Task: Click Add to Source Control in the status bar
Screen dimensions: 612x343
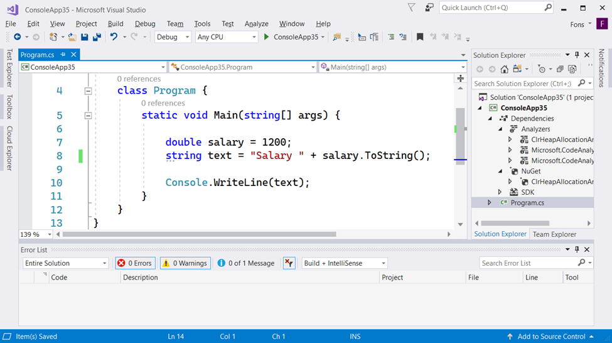Action: tap(551, 336)
